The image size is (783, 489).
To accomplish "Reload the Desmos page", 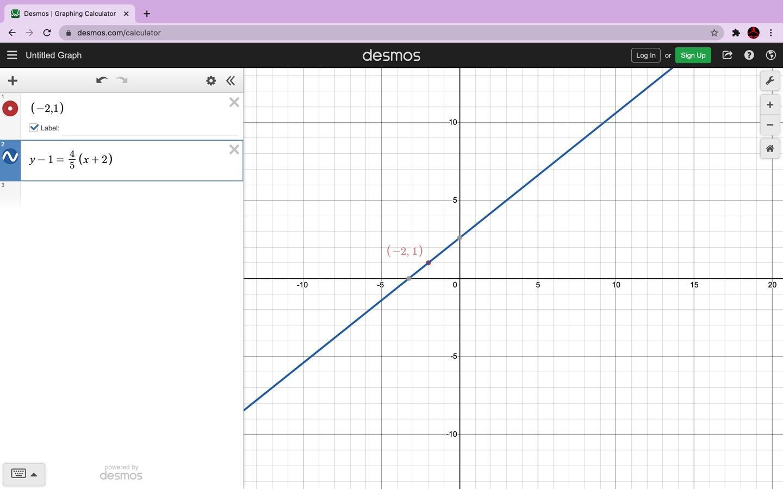I will 47,33.
